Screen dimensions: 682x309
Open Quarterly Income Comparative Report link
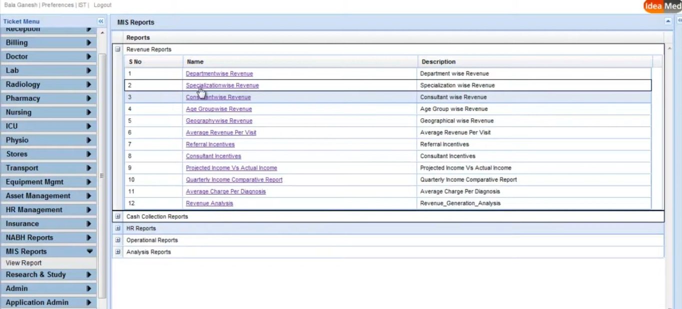pos(234,180)
